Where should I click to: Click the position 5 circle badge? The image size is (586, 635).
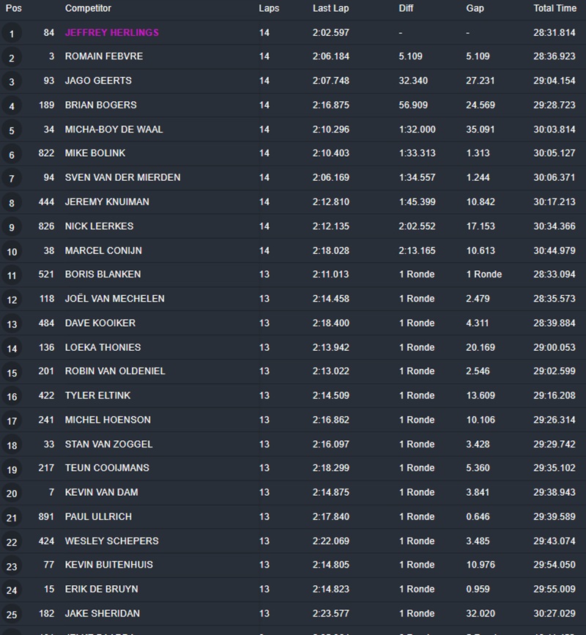click(x=12, y=130)
